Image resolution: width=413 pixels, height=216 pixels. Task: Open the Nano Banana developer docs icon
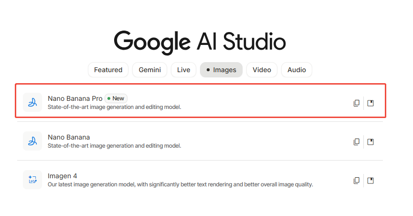(371, 142)
